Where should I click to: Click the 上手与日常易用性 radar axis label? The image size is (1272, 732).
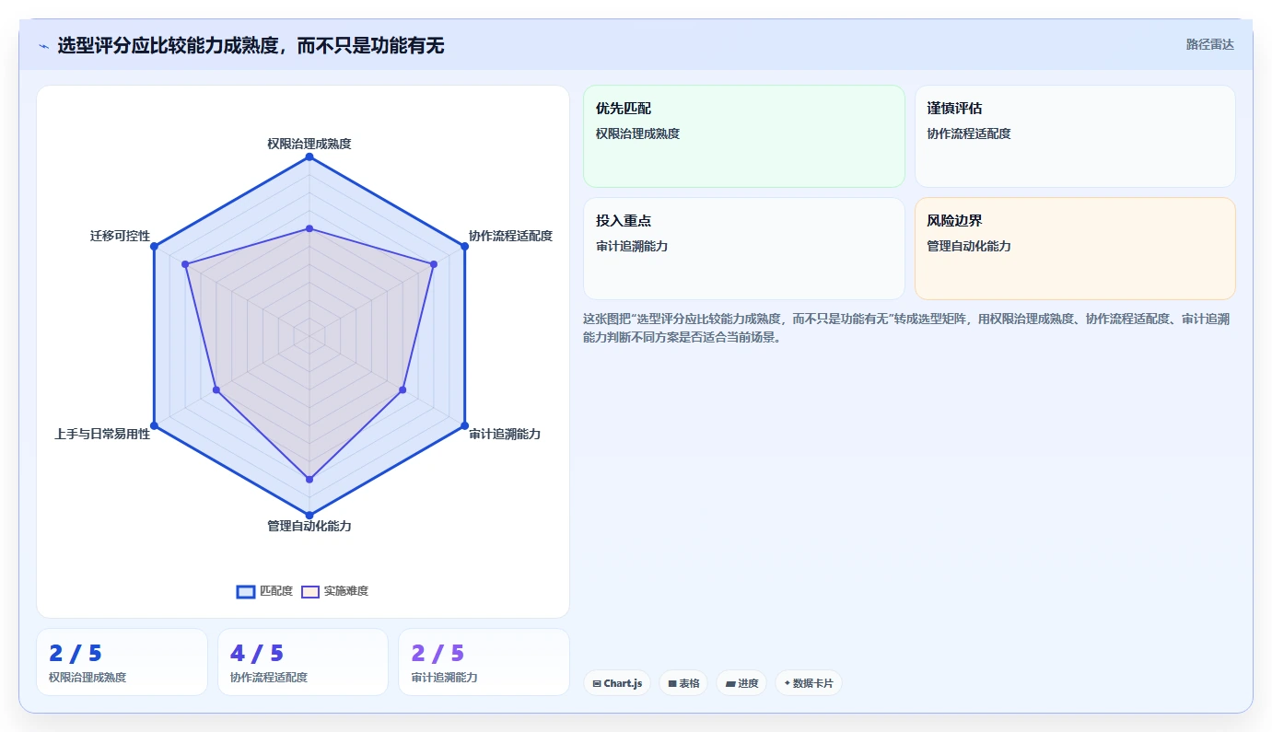pyautogui.click(x=102, y=434)
